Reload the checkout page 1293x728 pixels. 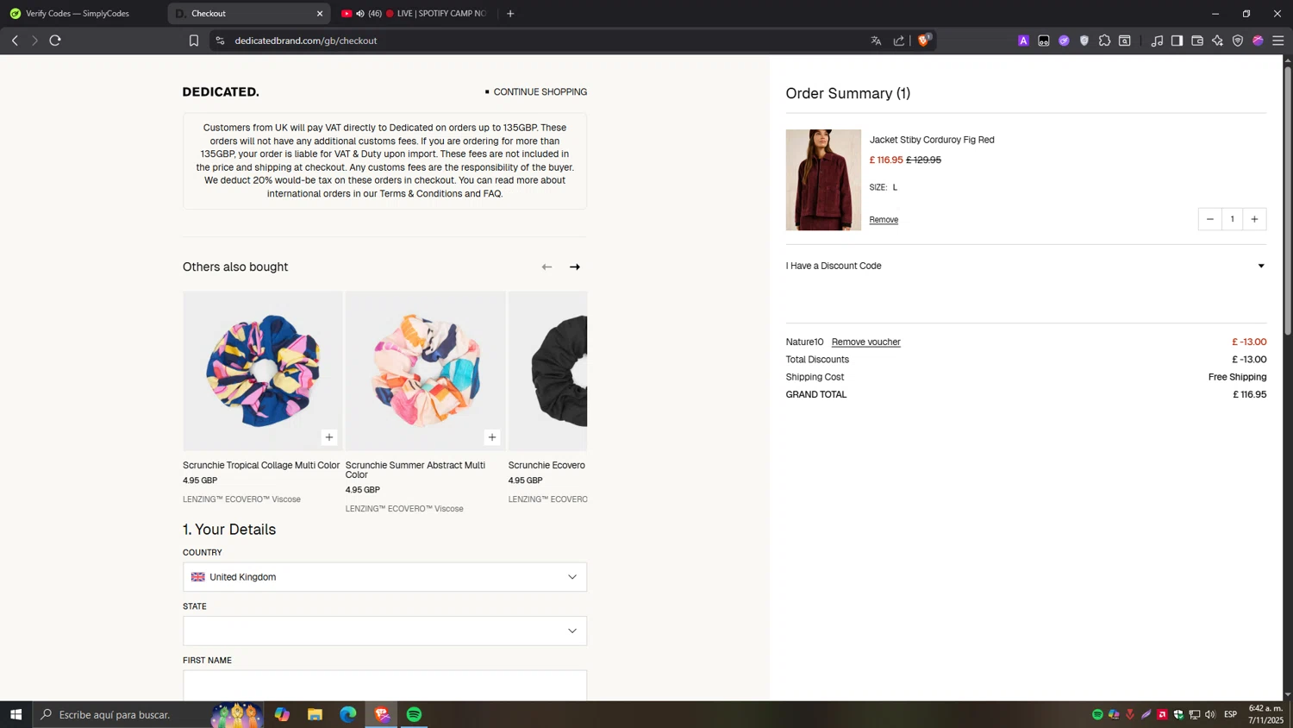point(55,41)
